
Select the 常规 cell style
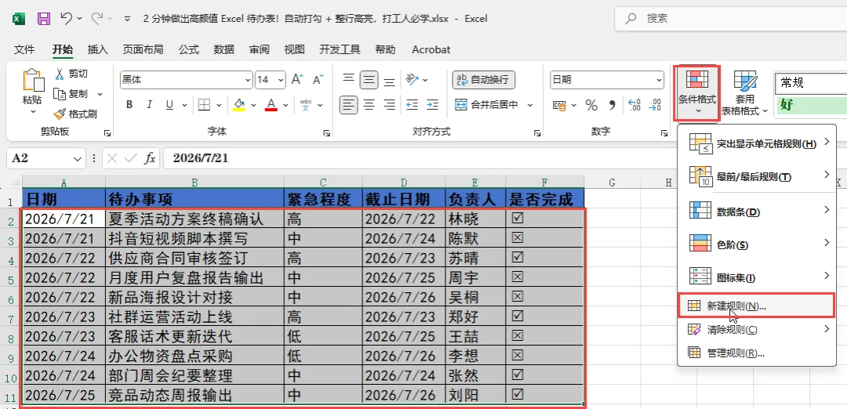(811, 82)
